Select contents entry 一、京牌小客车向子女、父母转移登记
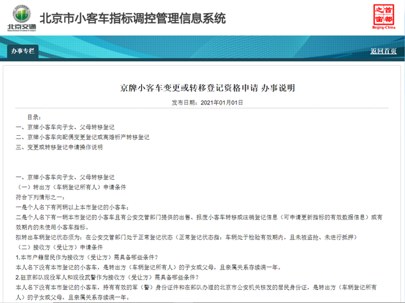 65,127
